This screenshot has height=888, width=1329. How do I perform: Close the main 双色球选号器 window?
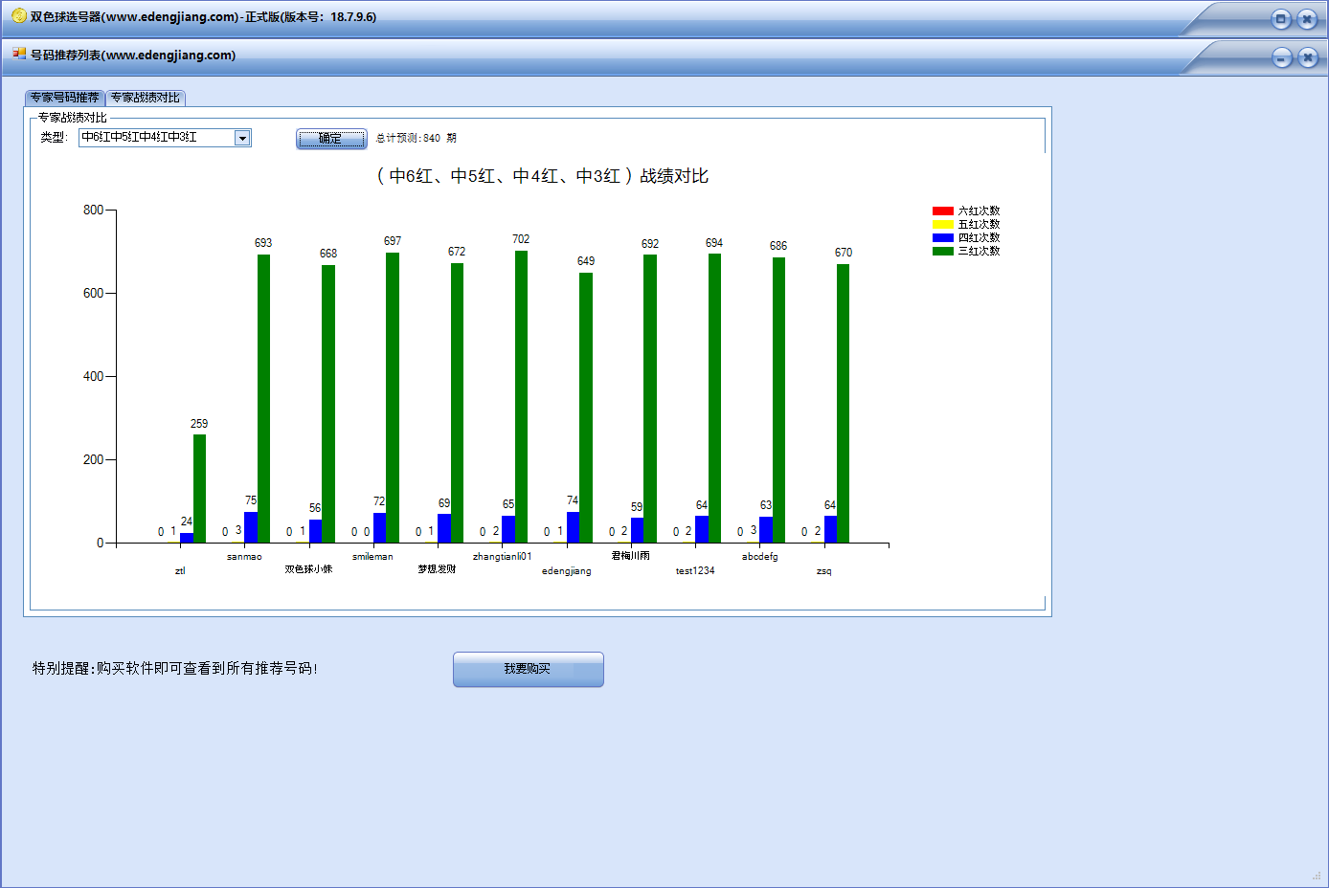1307,19
